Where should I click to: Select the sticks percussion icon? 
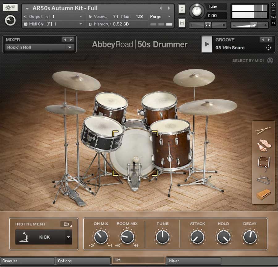(263, 131)
